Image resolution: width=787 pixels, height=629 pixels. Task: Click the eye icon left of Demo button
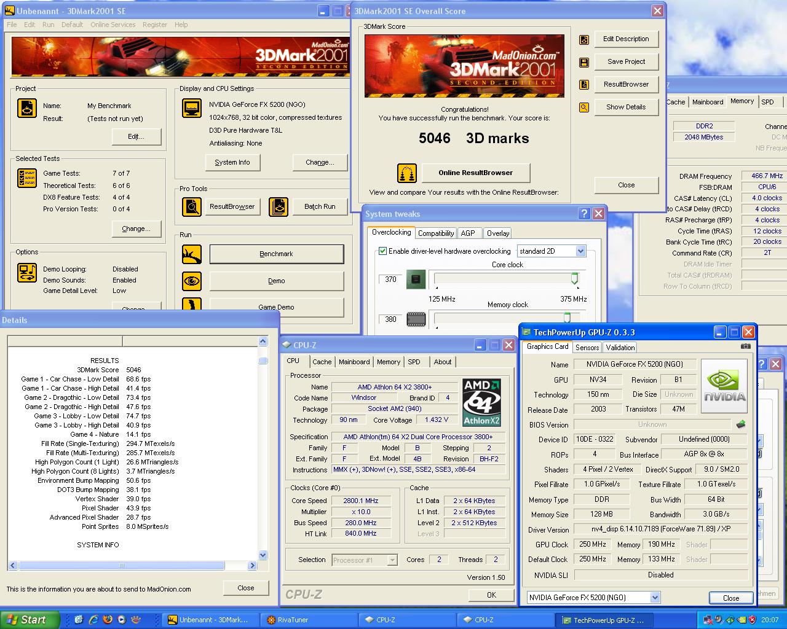[192, 281]
